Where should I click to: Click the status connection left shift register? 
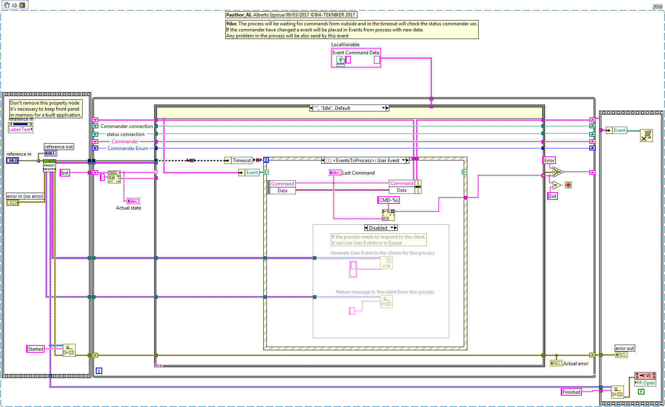[95, 134]
